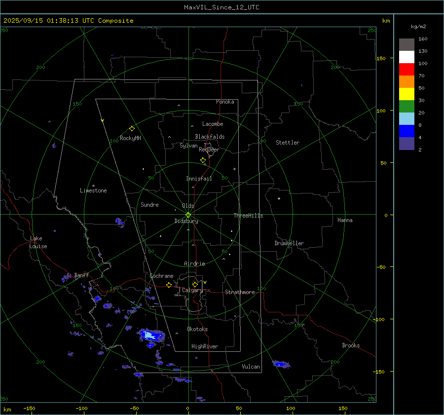Screen dimensions: 444x415
Task: Click the white 100-130 legend swatch
Action: [407, 57]
